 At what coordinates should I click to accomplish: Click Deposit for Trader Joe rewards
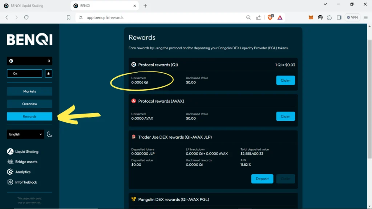click(x=262, y=179)
